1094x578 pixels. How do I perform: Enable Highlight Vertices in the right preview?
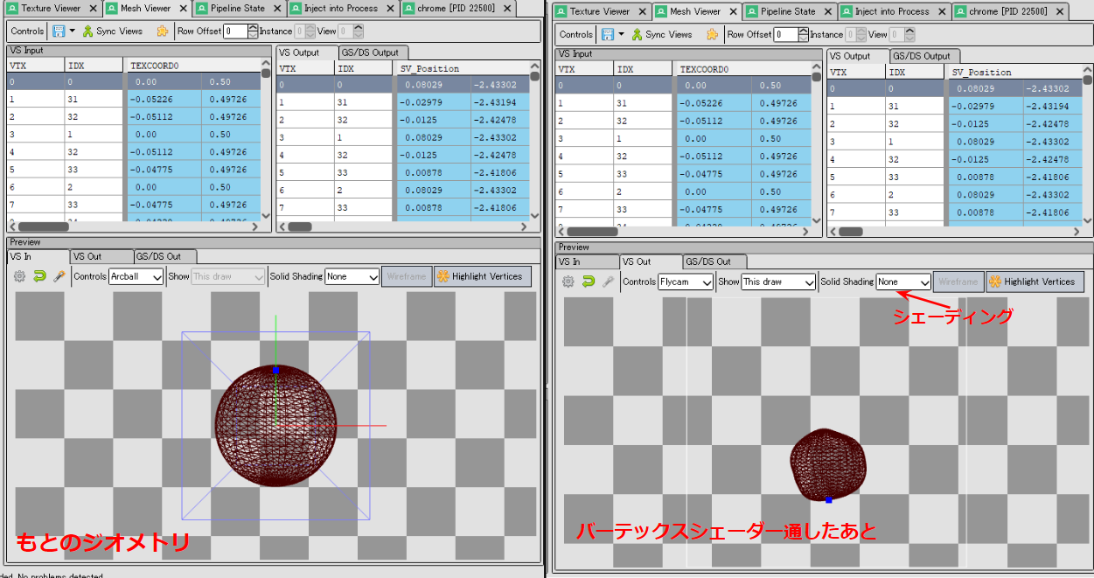pos(1035,282)
